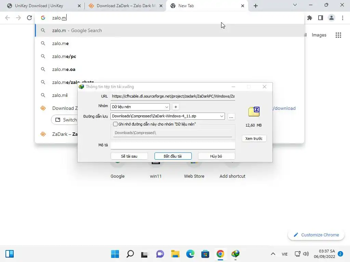Browse save path with ellipsis button
Viewport: 350px width, 262px height.
coord(231,117)
